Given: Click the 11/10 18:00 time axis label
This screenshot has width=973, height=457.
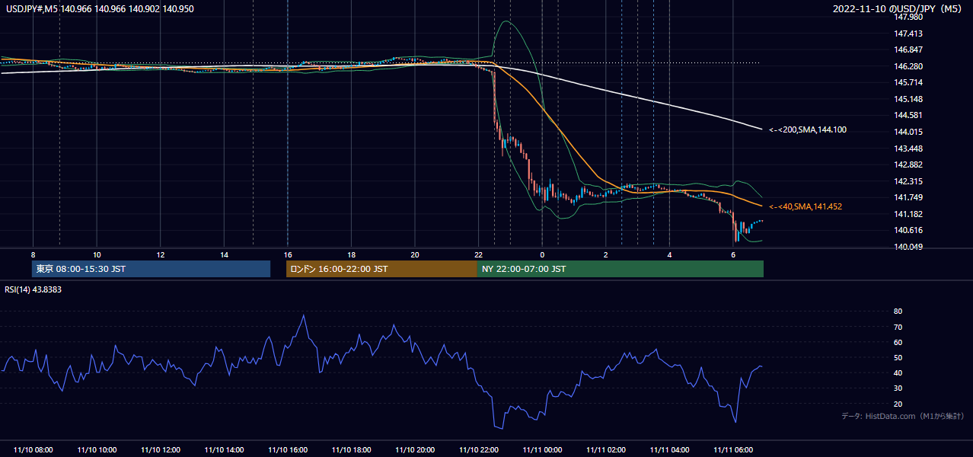Looking at the screenshot, I should (x=351, y=450).
